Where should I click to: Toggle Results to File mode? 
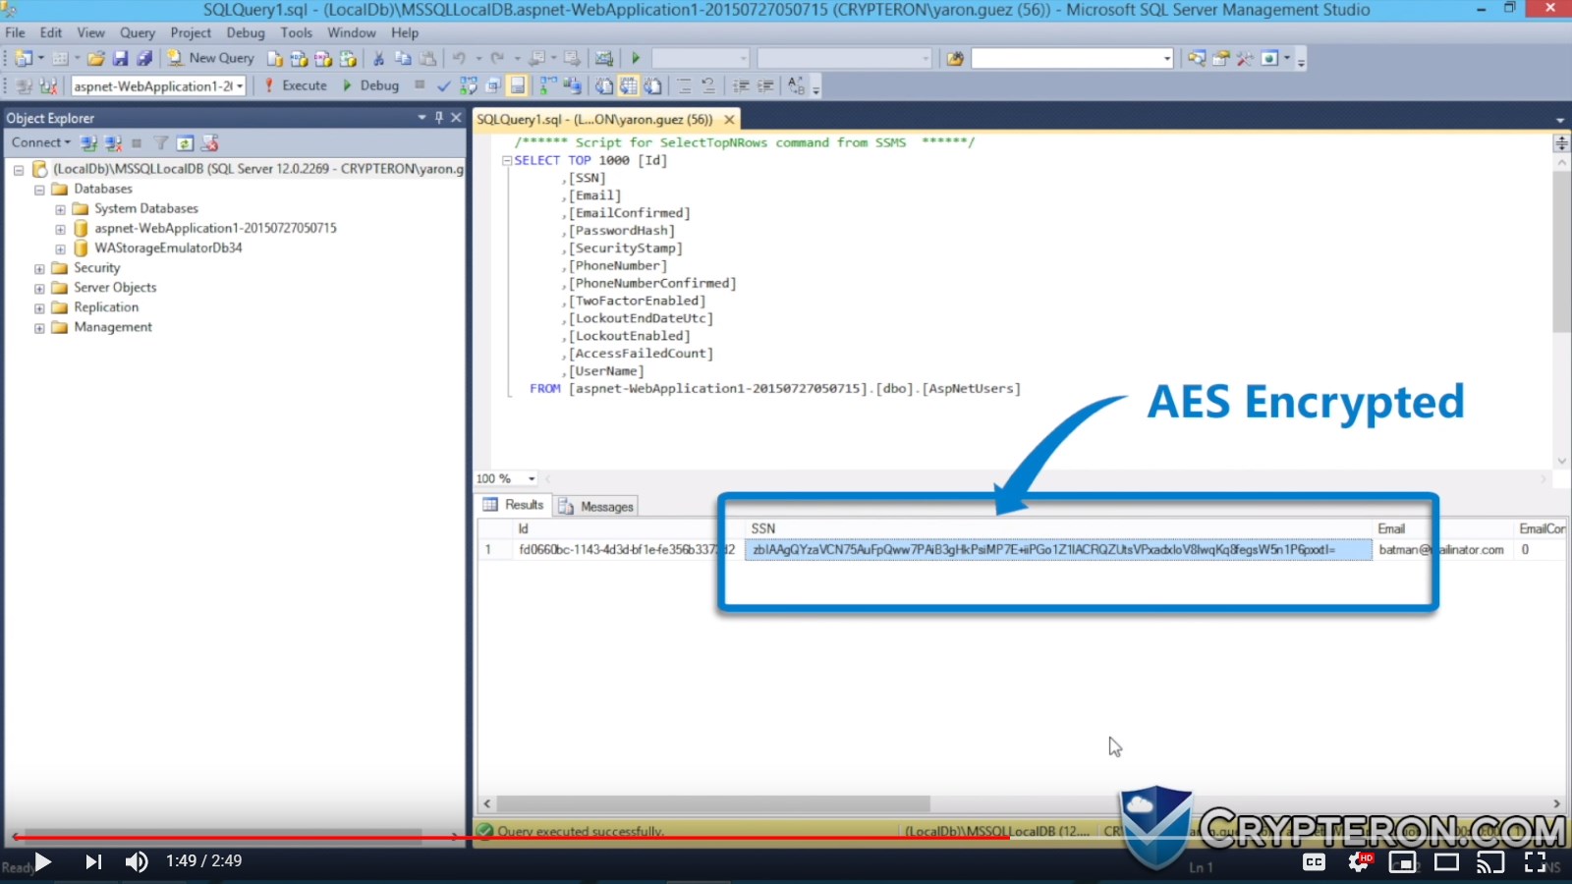[x=652, y=85]
